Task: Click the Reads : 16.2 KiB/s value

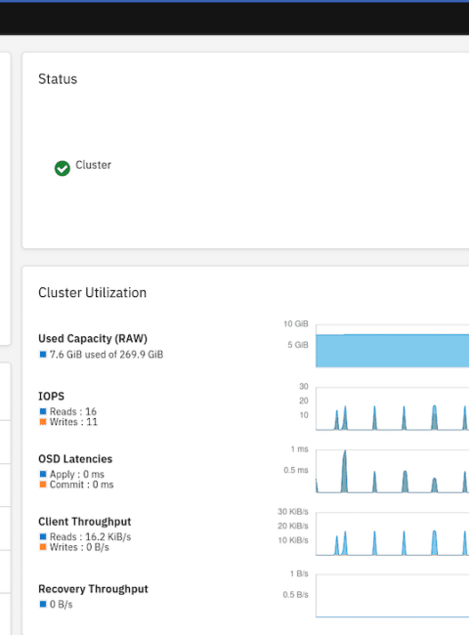Action: pos(90,536)
